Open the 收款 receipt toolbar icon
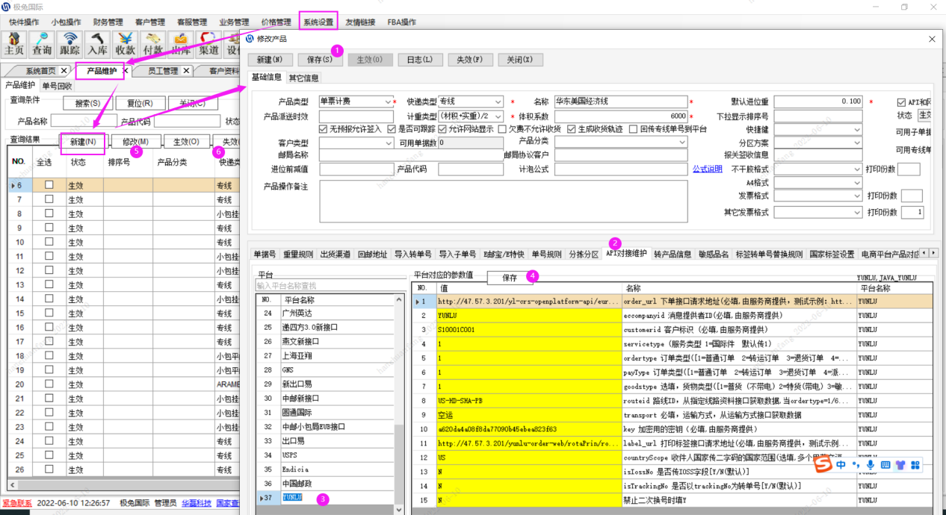The image size is (946, 515). click(x=125, y=44)
